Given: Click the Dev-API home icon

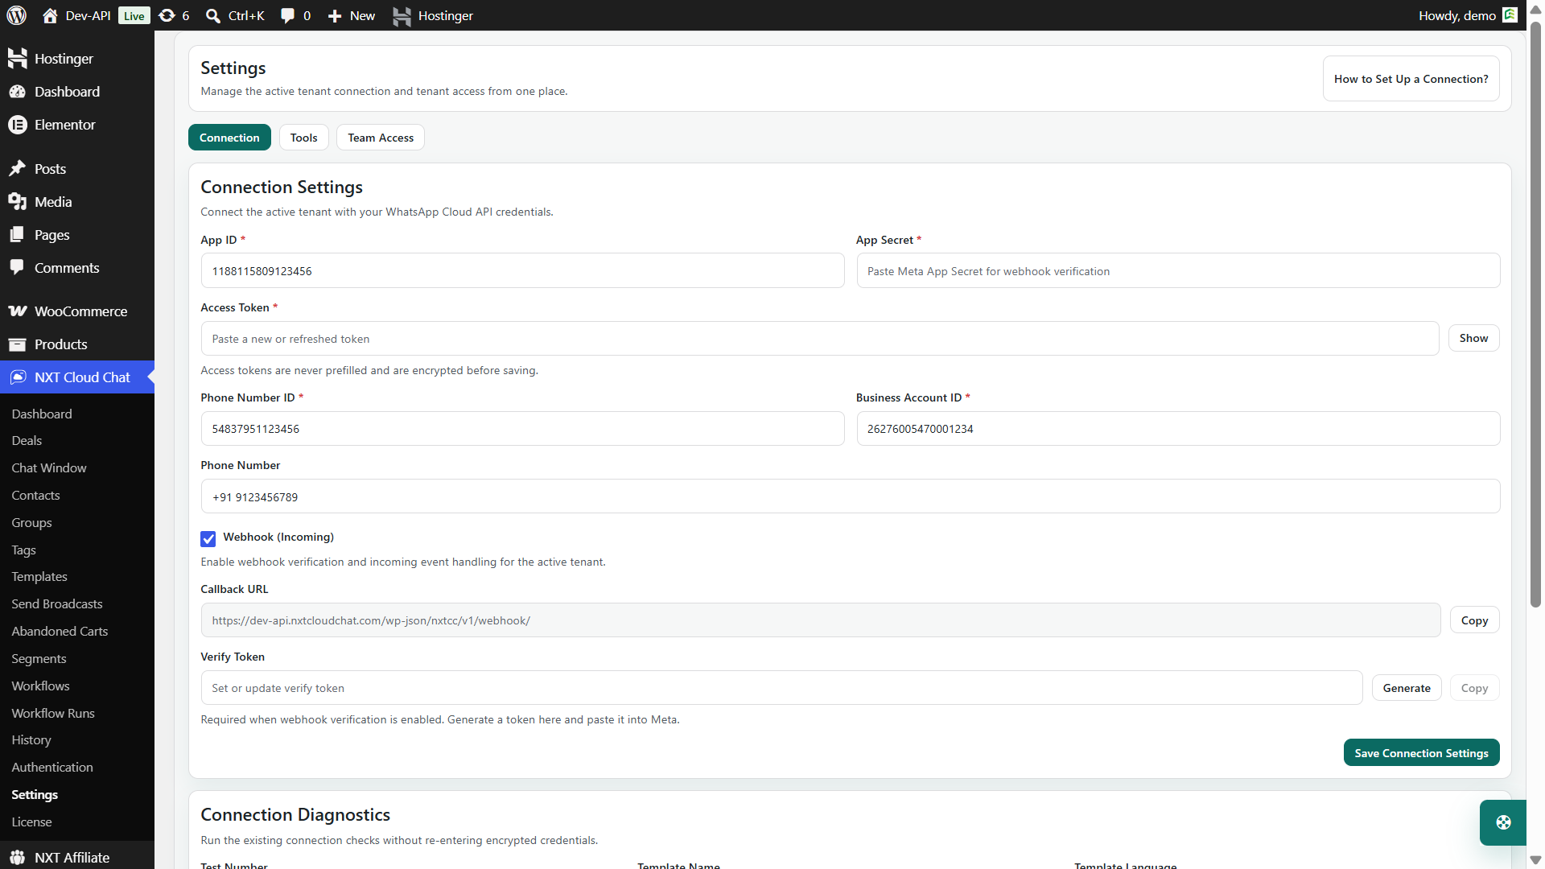Looking at the screenshot, I should (50, 15).
